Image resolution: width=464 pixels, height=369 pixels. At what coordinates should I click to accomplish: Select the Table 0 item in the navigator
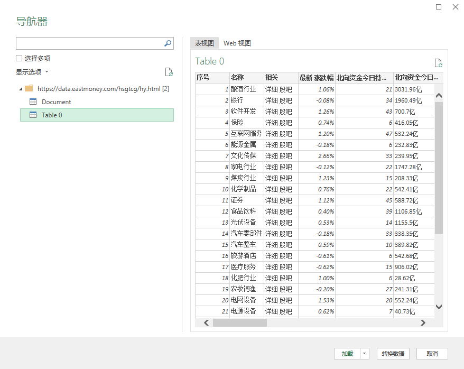(51, 115)
